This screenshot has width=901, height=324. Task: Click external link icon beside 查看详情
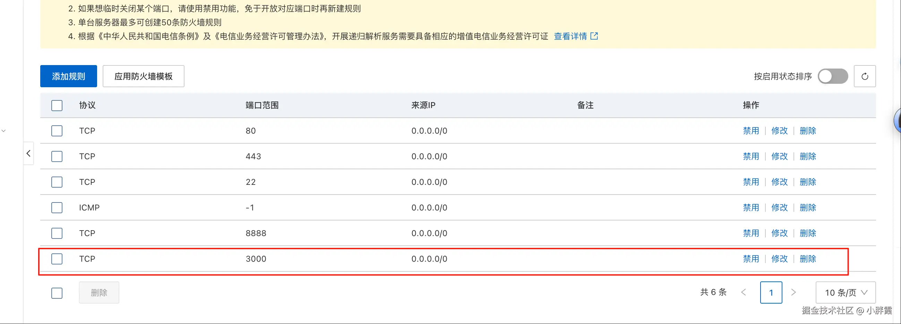(x=594, y=36)
